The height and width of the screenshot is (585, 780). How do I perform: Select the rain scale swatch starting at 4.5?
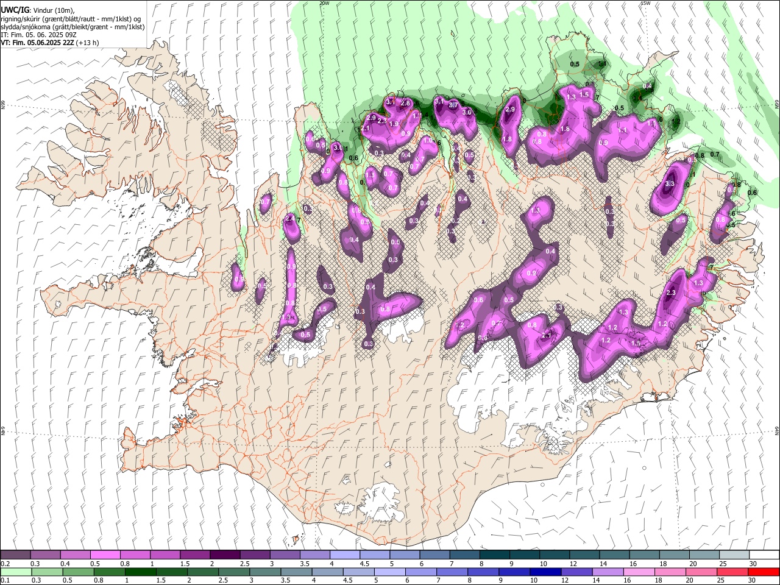click(x=358, y=572)
